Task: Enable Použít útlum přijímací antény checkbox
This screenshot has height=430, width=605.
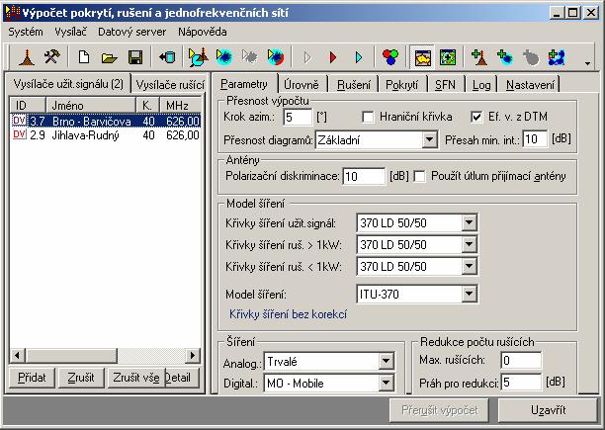Action: [419, 176]
